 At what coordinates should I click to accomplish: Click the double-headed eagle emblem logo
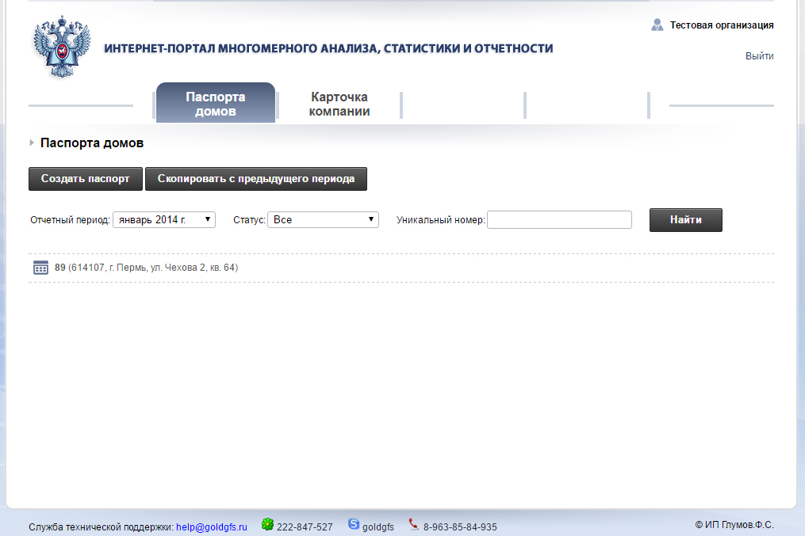point(62,48)
